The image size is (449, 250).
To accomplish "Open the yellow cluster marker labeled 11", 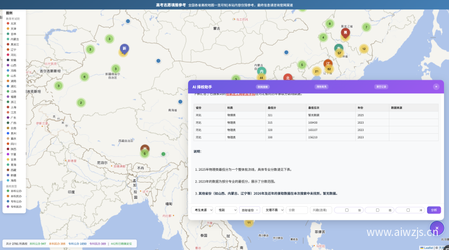I will click(x=249, y=223).
